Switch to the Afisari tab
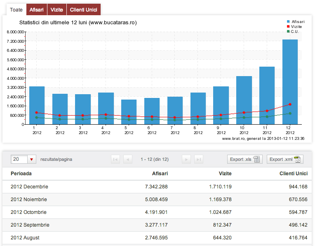The height and width of the screenshot is (246, 315). click(x=36, y=9)
